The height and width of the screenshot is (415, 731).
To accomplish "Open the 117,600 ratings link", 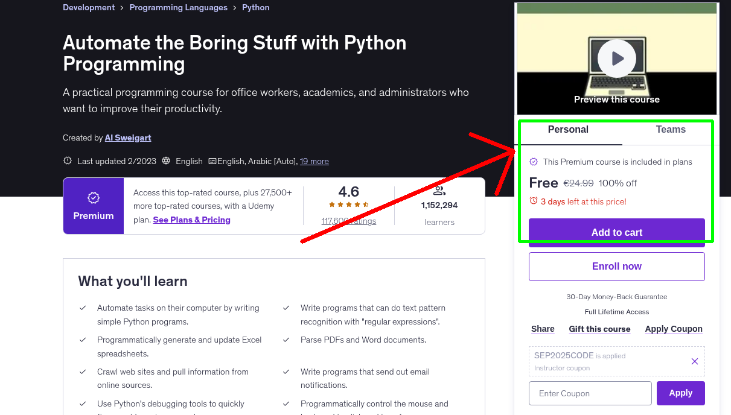I will click(x=349, y=221).
